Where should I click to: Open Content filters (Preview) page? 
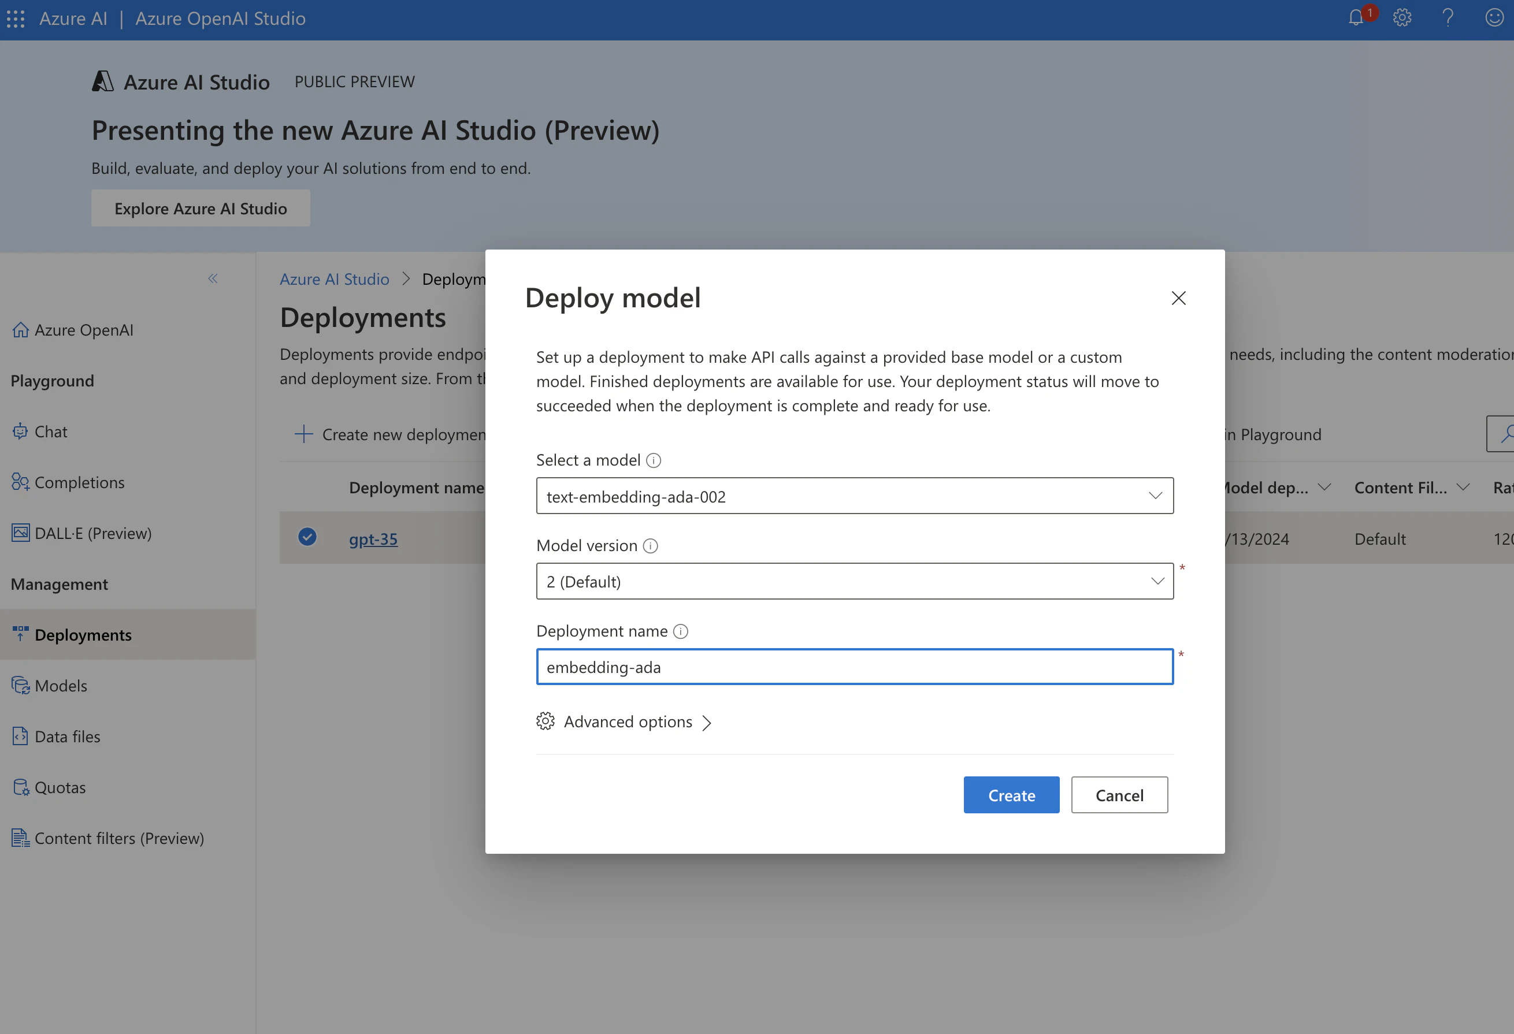click(108, 838)
